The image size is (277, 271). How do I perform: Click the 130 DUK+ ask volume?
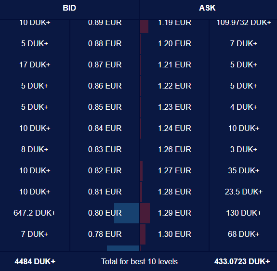(x=244, y=213)
